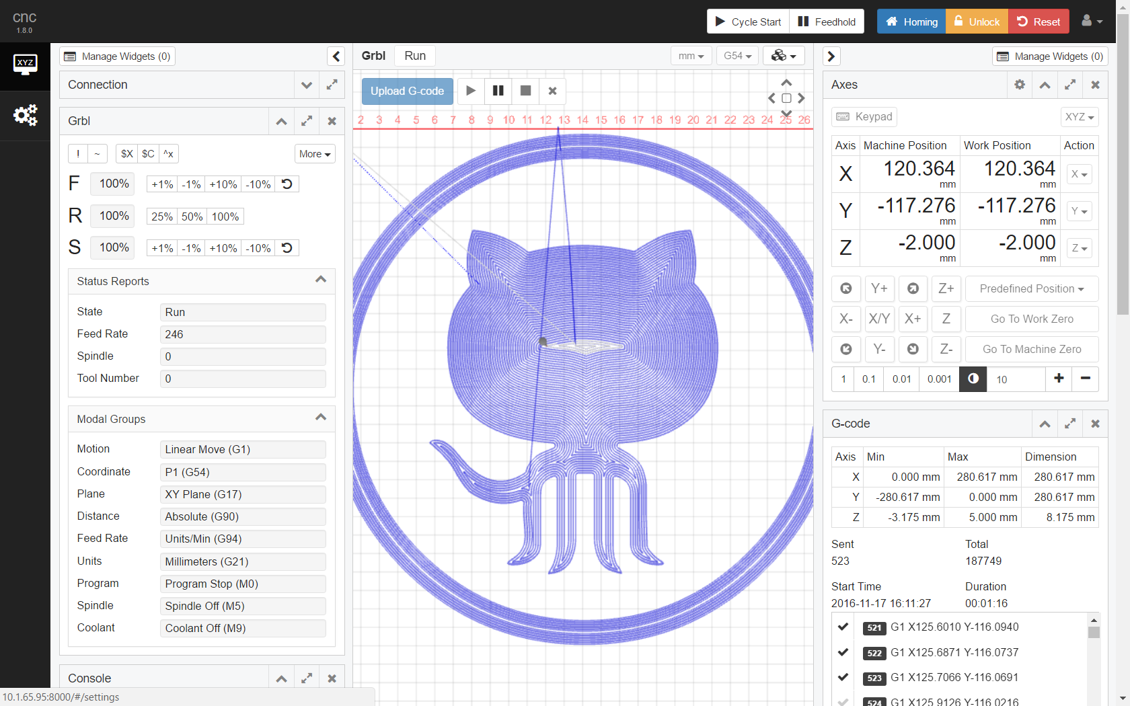The image size is (1130, 706).
Task: Open right Manage Widgets (0) menu
Action: pyautogui.click(x=1050, y=56)
